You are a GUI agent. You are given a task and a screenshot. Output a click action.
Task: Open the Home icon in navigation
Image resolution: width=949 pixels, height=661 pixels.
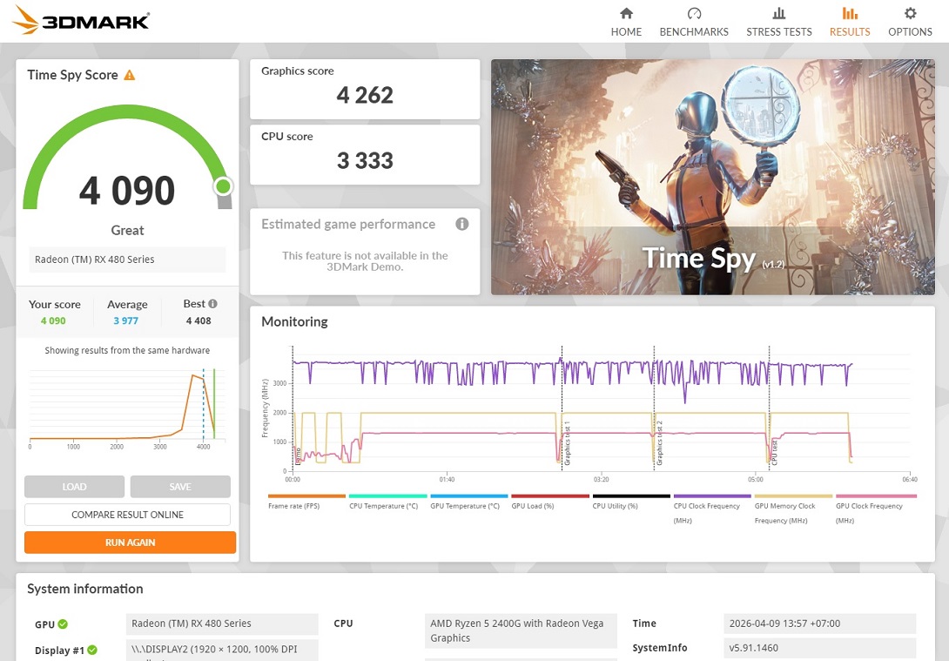pos(626,14)
